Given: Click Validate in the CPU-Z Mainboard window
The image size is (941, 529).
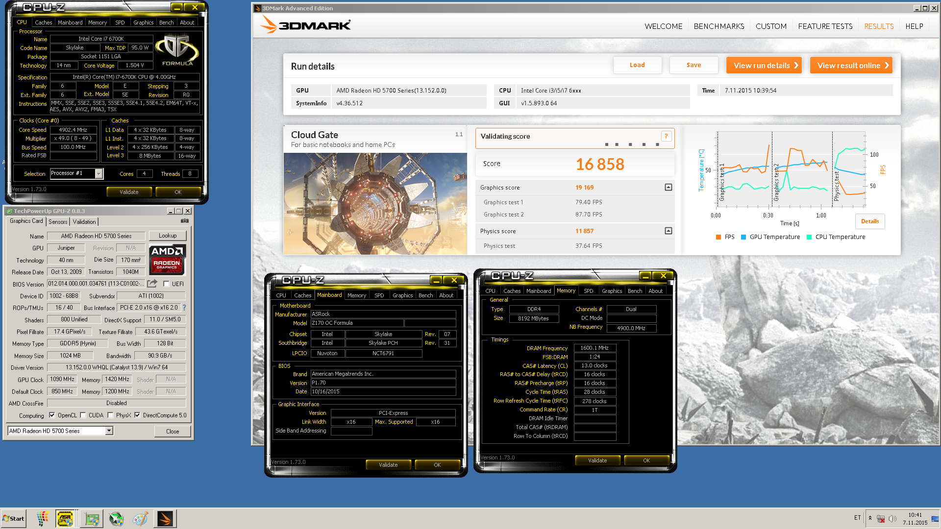Looking at the screenshot, I should coord(388,465).
